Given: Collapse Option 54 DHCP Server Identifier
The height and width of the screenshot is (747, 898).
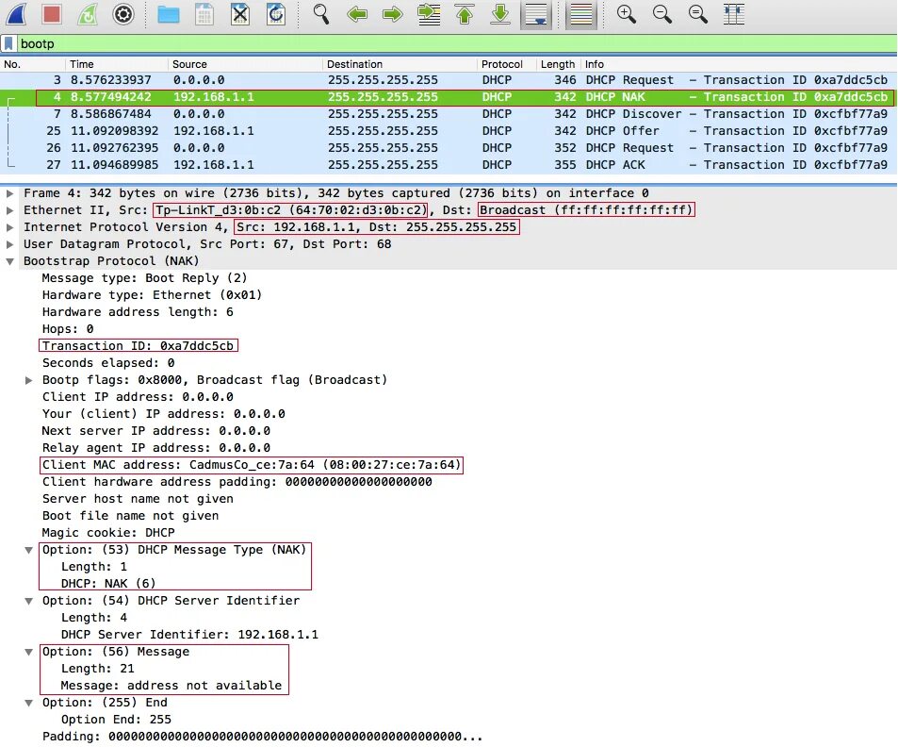Looking at the screenshot, I should click(28, 602).
